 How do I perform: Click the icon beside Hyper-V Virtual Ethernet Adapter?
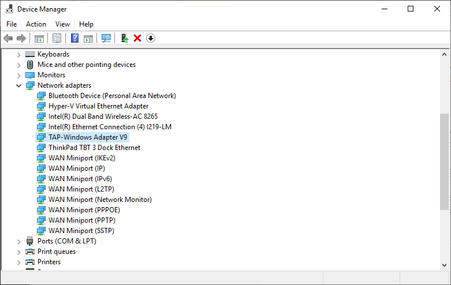click(41, 106)
